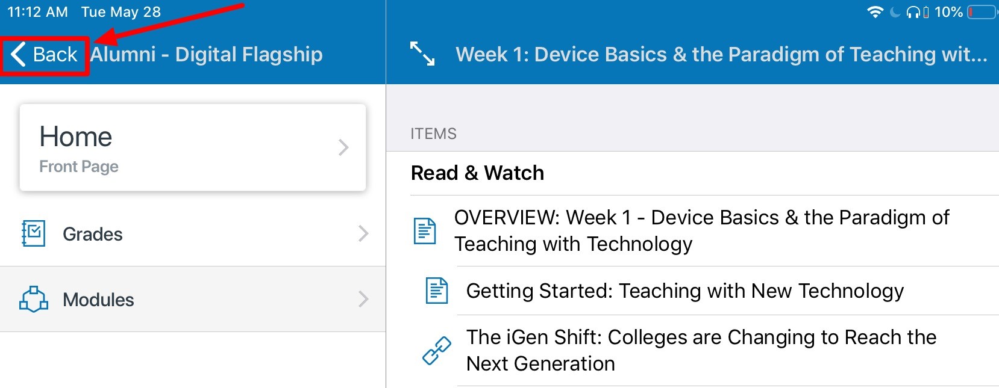This screenshot has height=388, width=999.
Task: Tap the low battery indicator
Action: click(980, 10)
